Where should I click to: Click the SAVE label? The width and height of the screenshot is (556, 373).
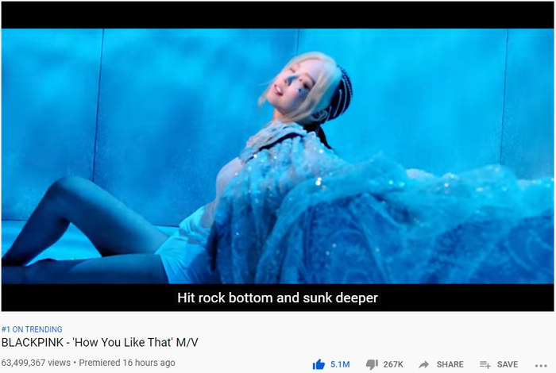[508, 364]
